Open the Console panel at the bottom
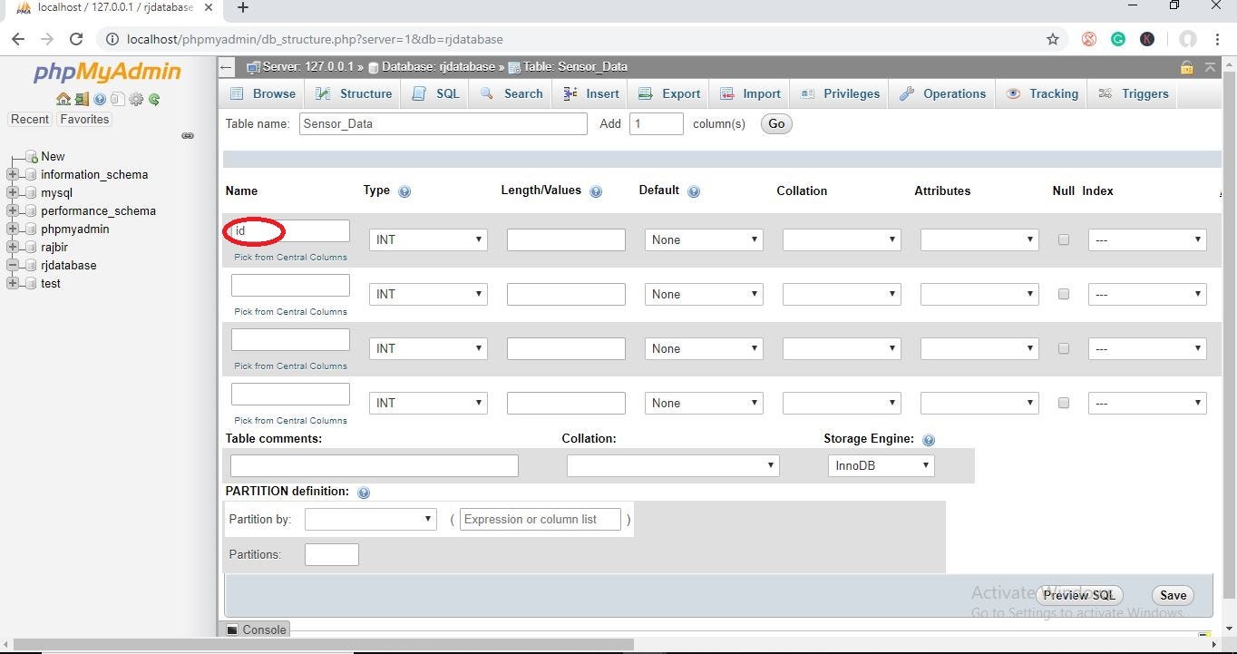Screen dimensions: 1237x654 (x=257, y=630)
